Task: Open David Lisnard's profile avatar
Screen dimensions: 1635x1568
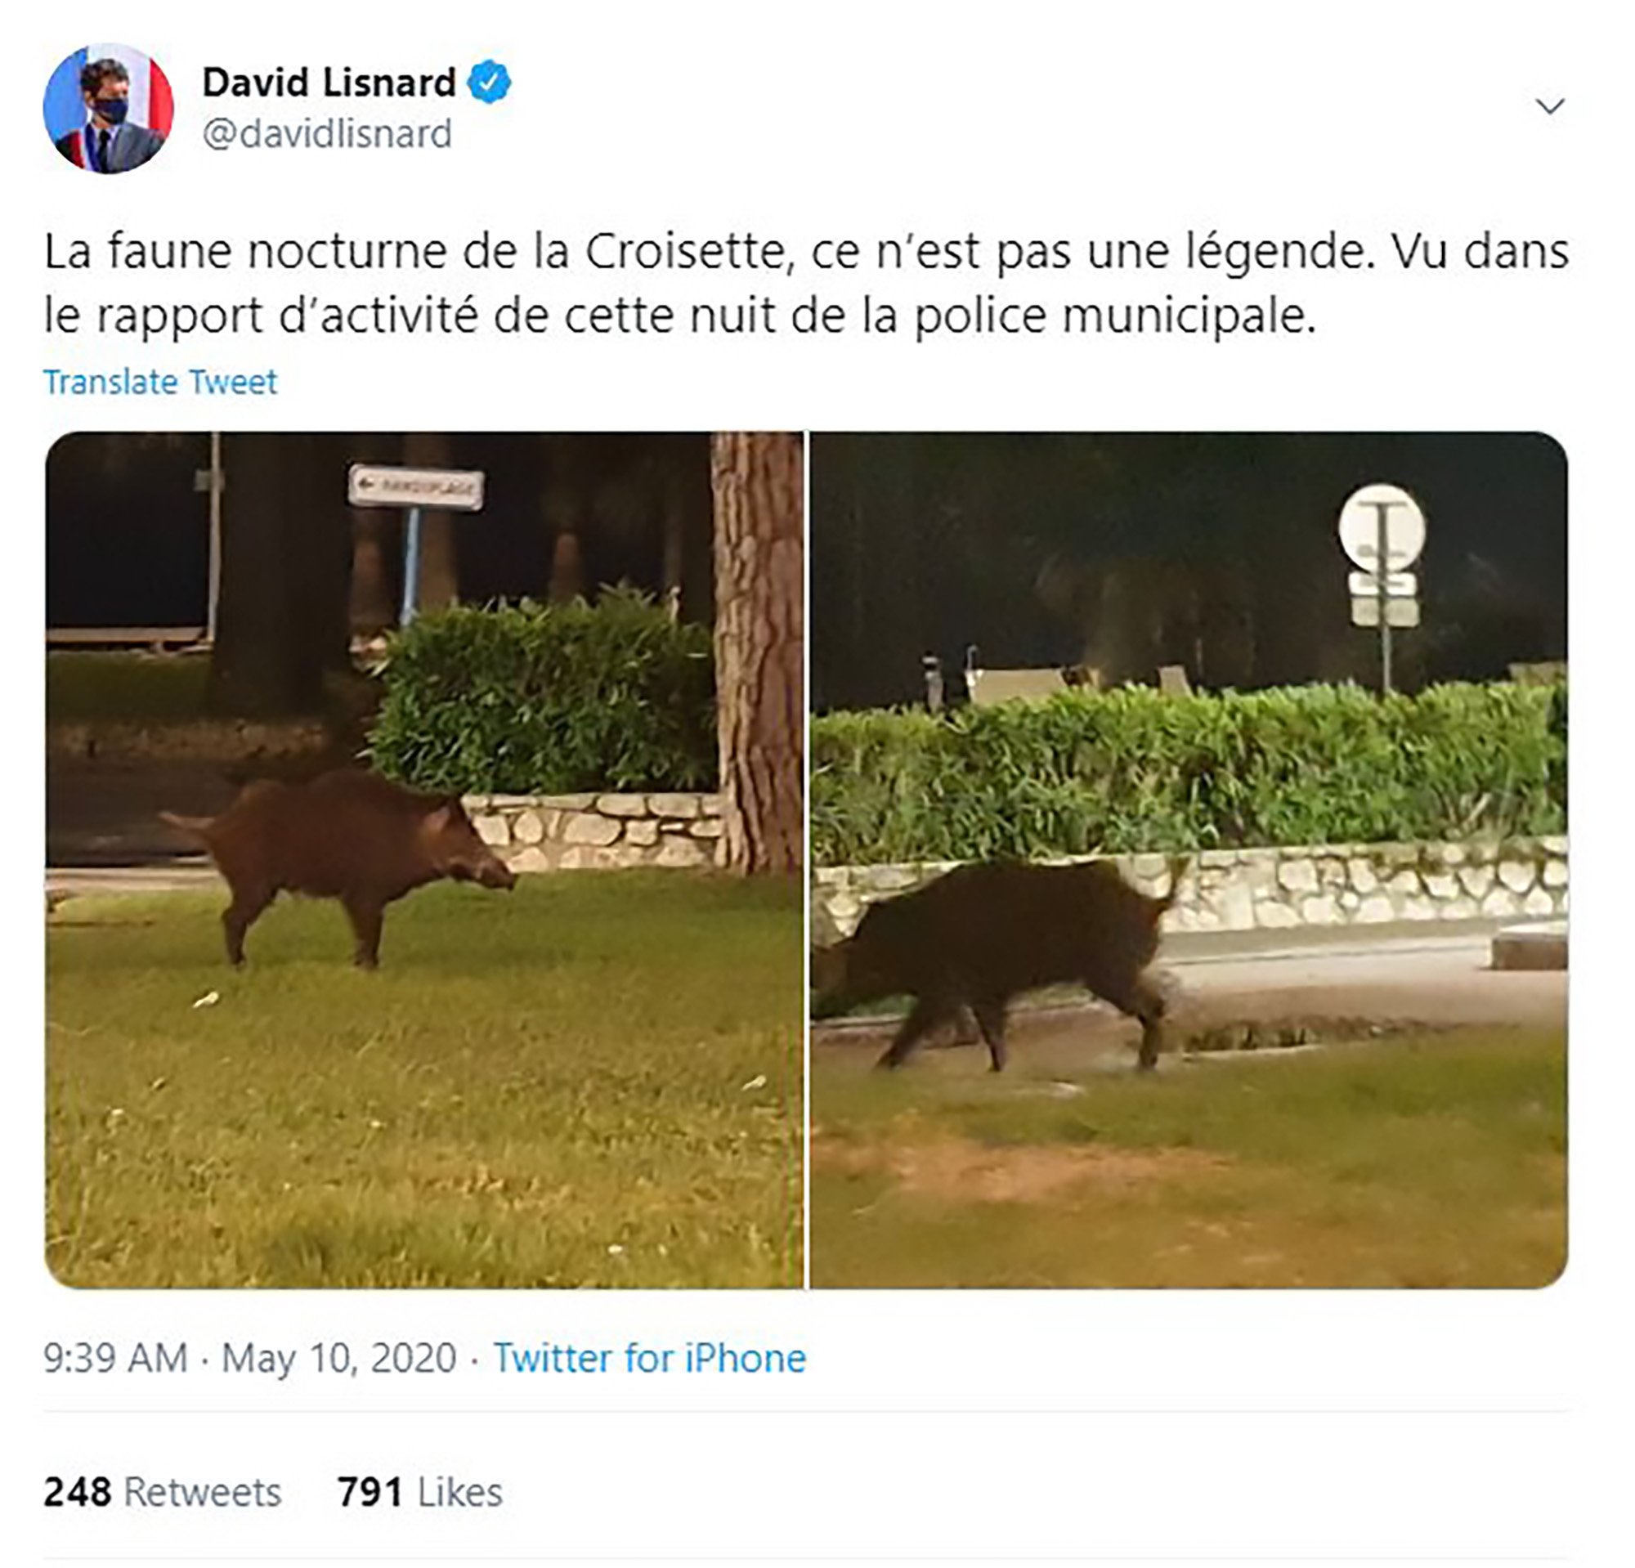Action: [x=109, y=109]
